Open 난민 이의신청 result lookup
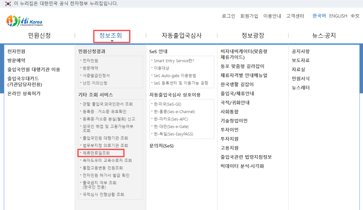The height and width of the screenshot is (210, 363). [x=95, y=83]
